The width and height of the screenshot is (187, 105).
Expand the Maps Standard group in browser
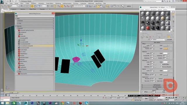coord(35,21)
